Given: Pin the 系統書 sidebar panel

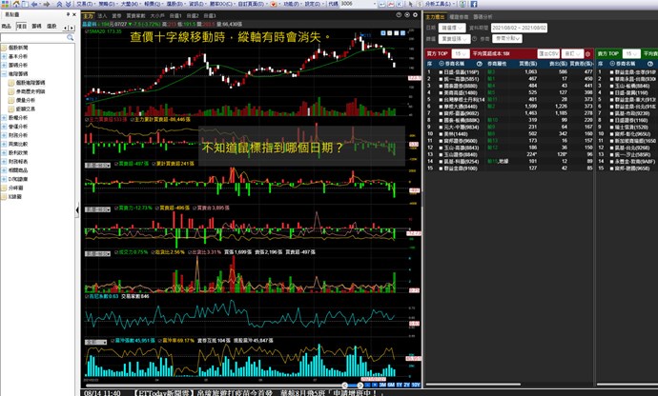Looking at the screenshot, I should [66, 16].
